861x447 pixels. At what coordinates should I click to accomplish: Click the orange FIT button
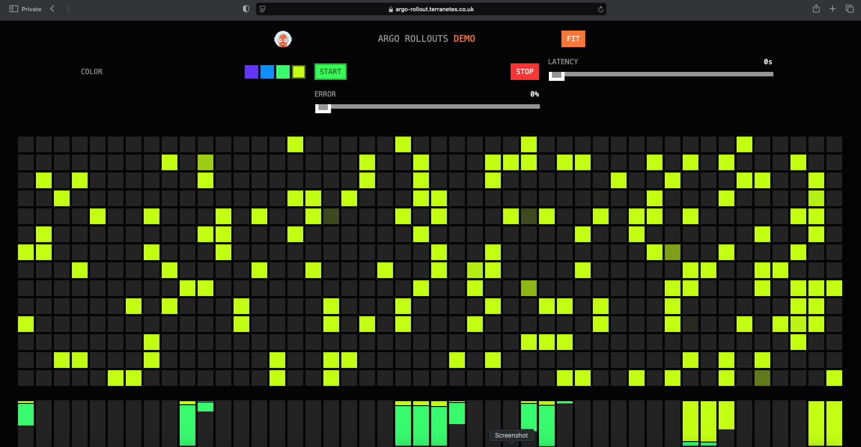pyautogui.click(x=573, y=39)
